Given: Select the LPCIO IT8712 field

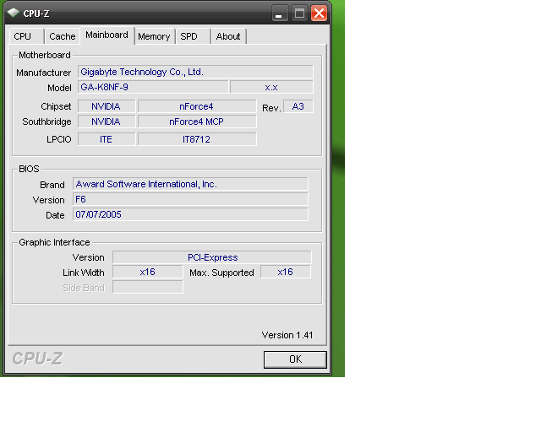Looking at the screenshot, I should tap(196, 139).
